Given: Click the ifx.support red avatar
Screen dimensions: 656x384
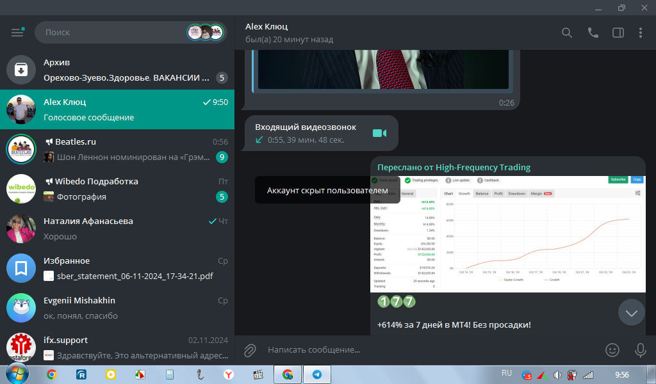Looking at the screenshot, I should coord(21,348).
